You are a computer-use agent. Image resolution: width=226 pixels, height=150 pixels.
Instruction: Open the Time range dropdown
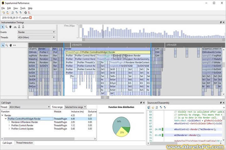pos(75,107)
